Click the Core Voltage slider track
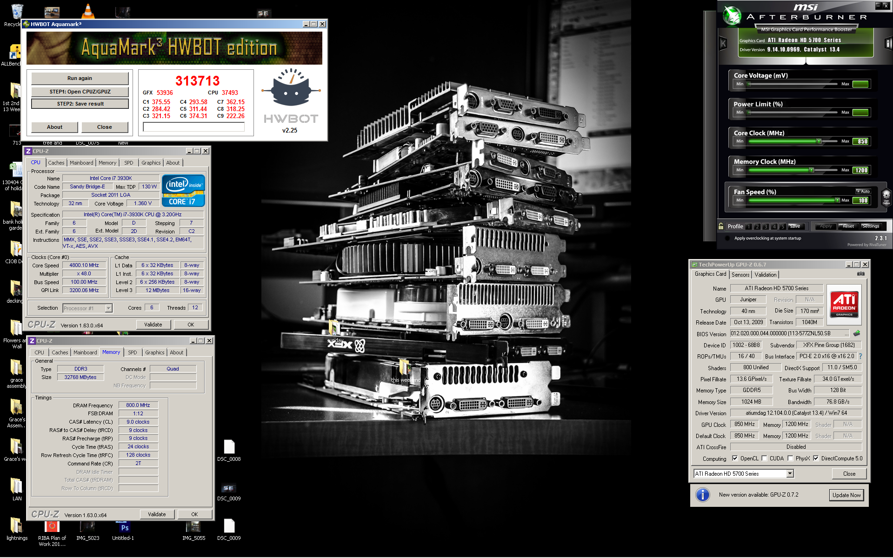The height and width of the screenshot is (558, 893). [793, 84]
